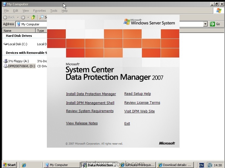Select the Local Disk (C:) drive icon

pyautogui.click(x=6, y=44)
